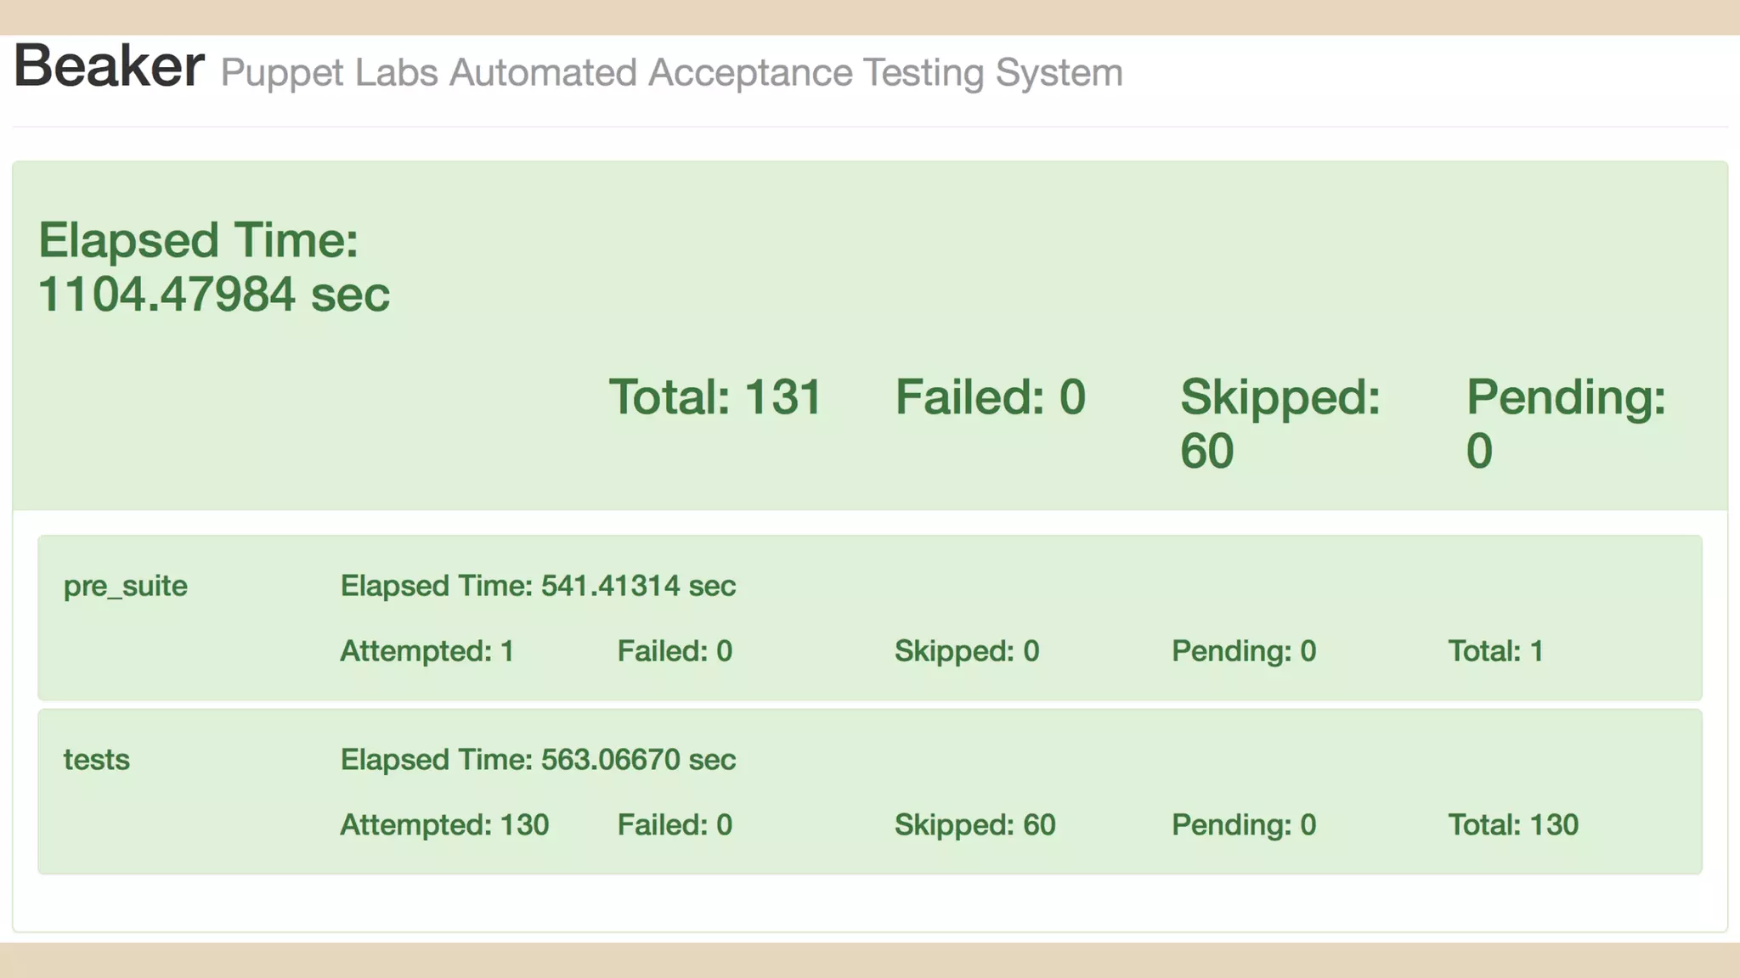Expand the pre_suite suite row
The width and height of the screenshot is (1740, 978).
(x=126, y=586)
